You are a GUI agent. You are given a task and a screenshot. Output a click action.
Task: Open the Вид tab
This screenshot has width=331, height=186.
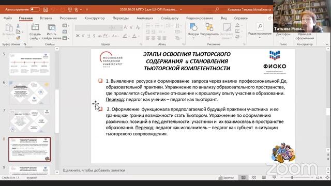tap(224, 18)
